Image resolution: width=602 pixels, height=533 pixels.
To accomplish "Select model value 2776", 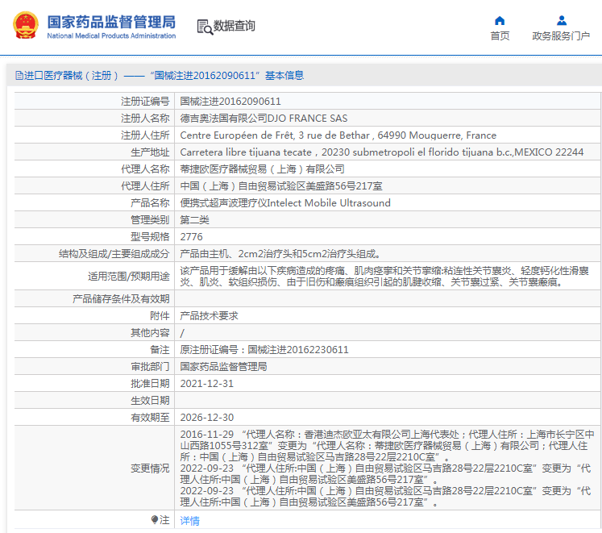I will [191, 237].
